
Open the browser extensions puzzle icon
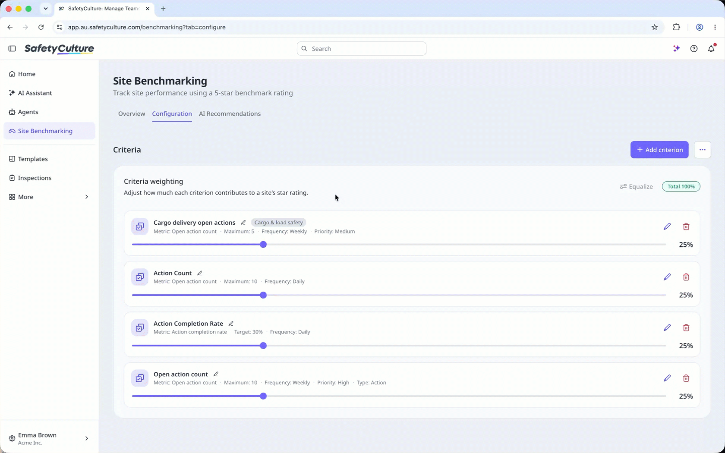point(677,27)
